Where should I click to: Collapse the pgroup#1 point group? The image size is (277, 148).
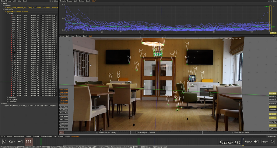coord(5,12)
